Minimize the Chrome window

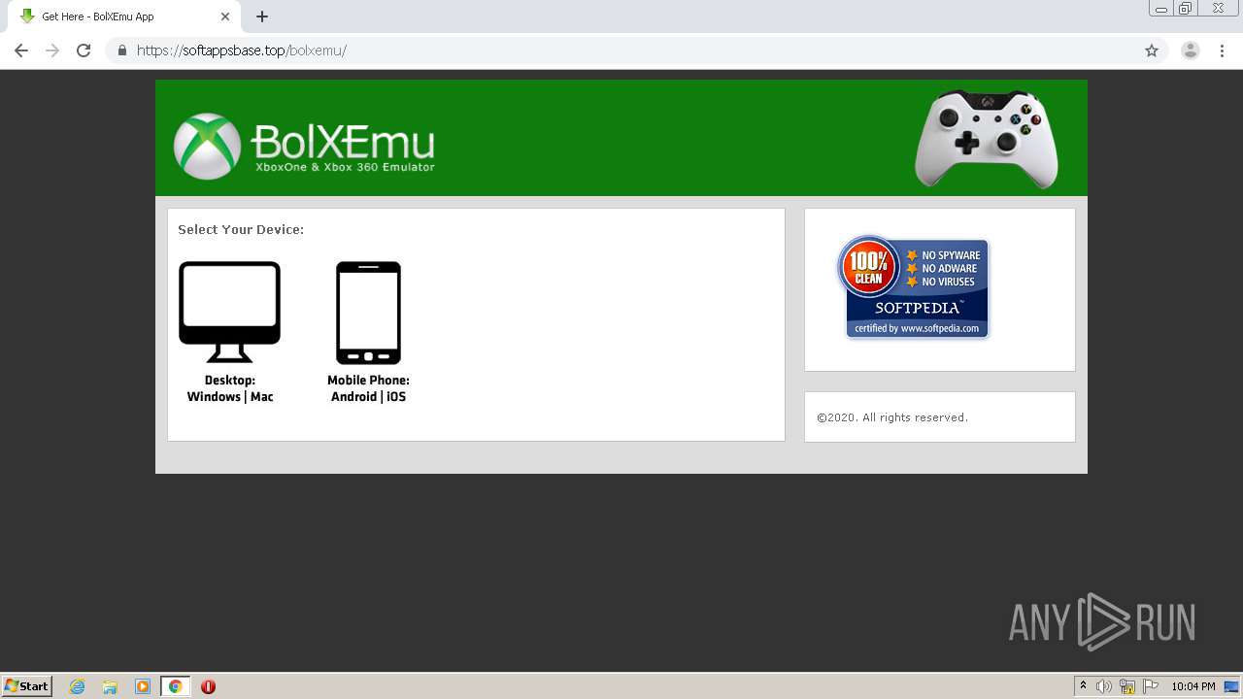click(1161, 9)
